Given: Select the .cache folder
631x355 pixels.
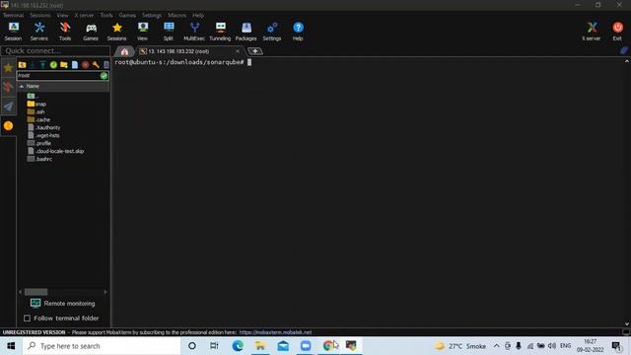Looking at the screenshot, I should click(x=38, y=119).
